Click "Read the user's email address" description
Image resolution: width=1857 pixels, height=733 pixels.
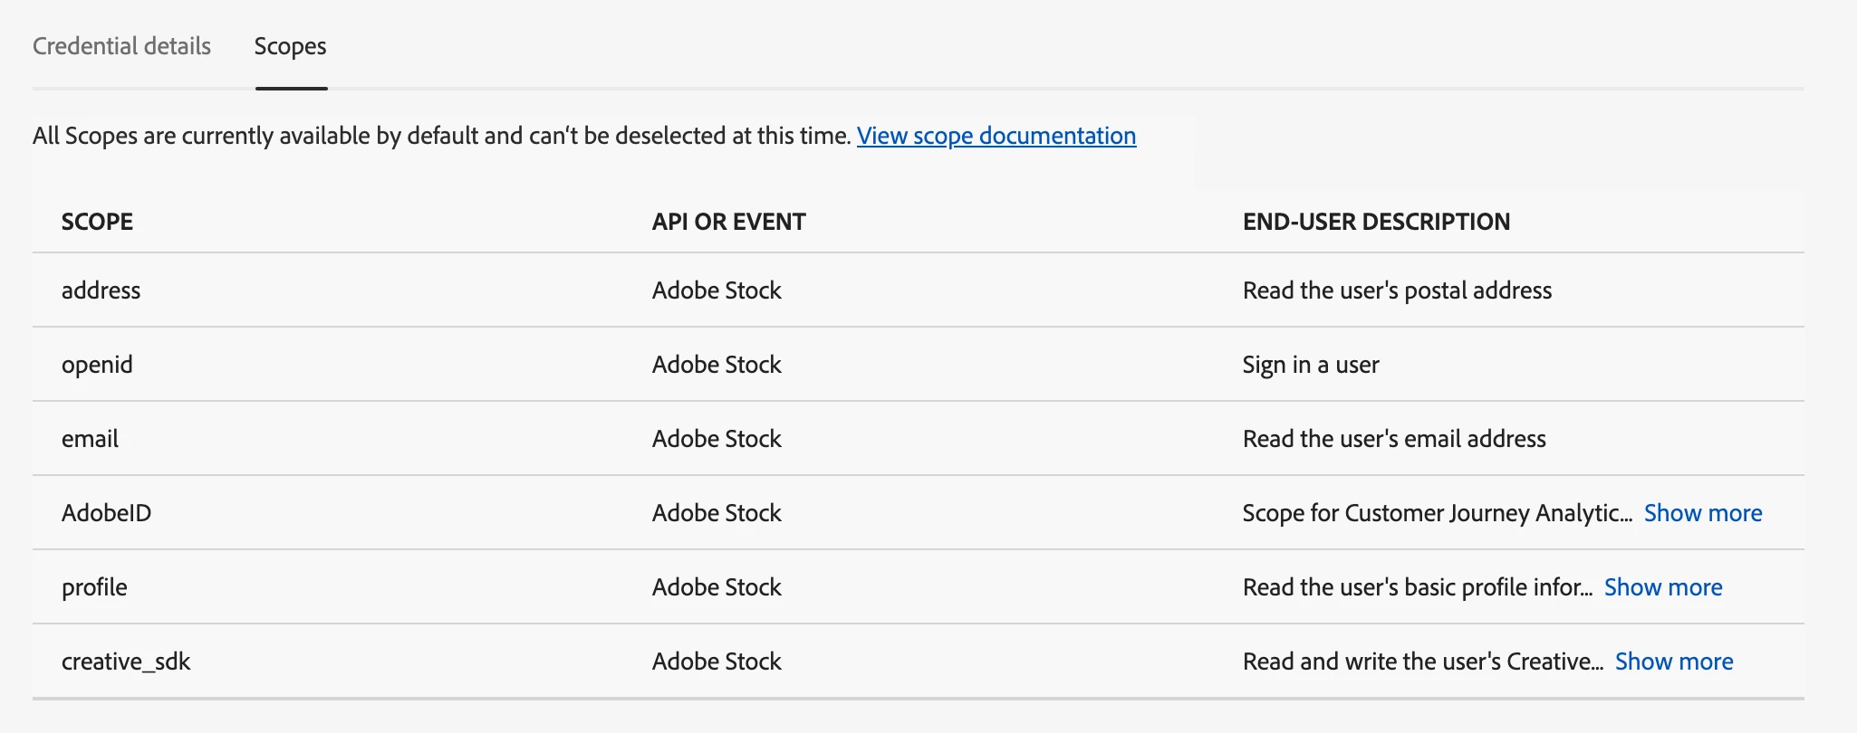1393,439
